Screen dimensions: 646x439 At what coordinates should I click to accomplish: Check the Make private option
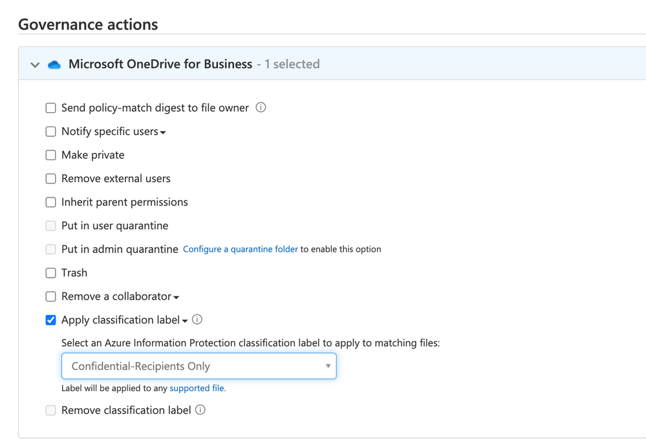(50, 155)
